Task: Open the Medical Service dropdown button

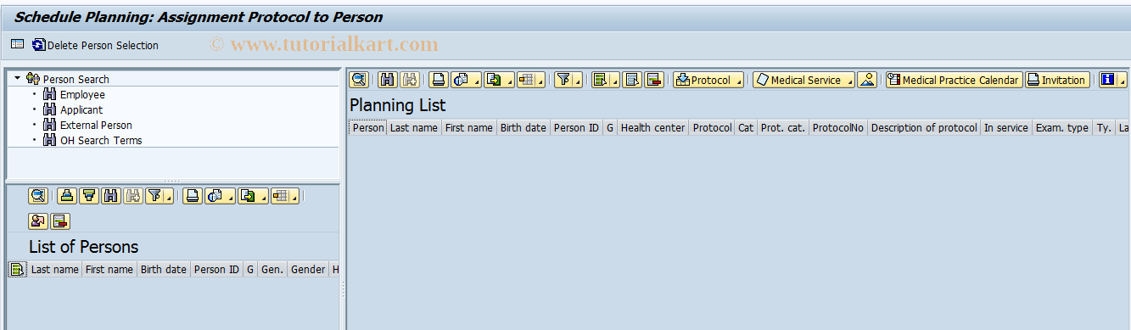Action: pos(803,80)
